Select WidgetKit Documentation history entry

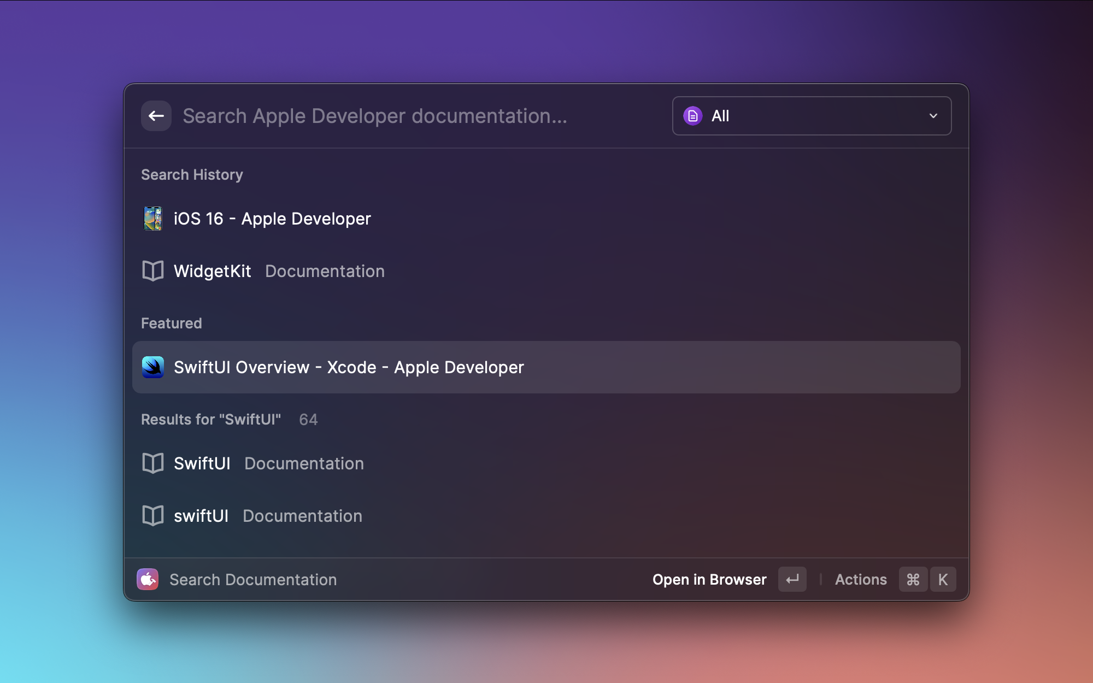point(279,271)
